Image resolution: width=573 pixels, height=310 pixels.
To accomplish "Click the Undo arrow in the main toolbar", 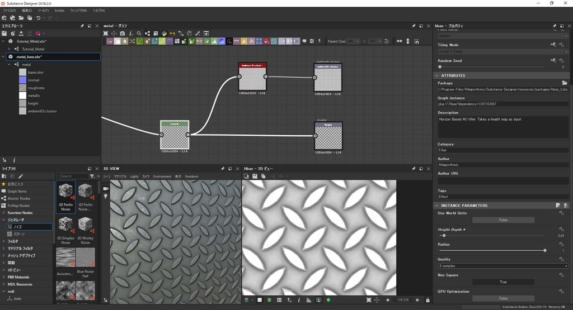I will [39, 18].
